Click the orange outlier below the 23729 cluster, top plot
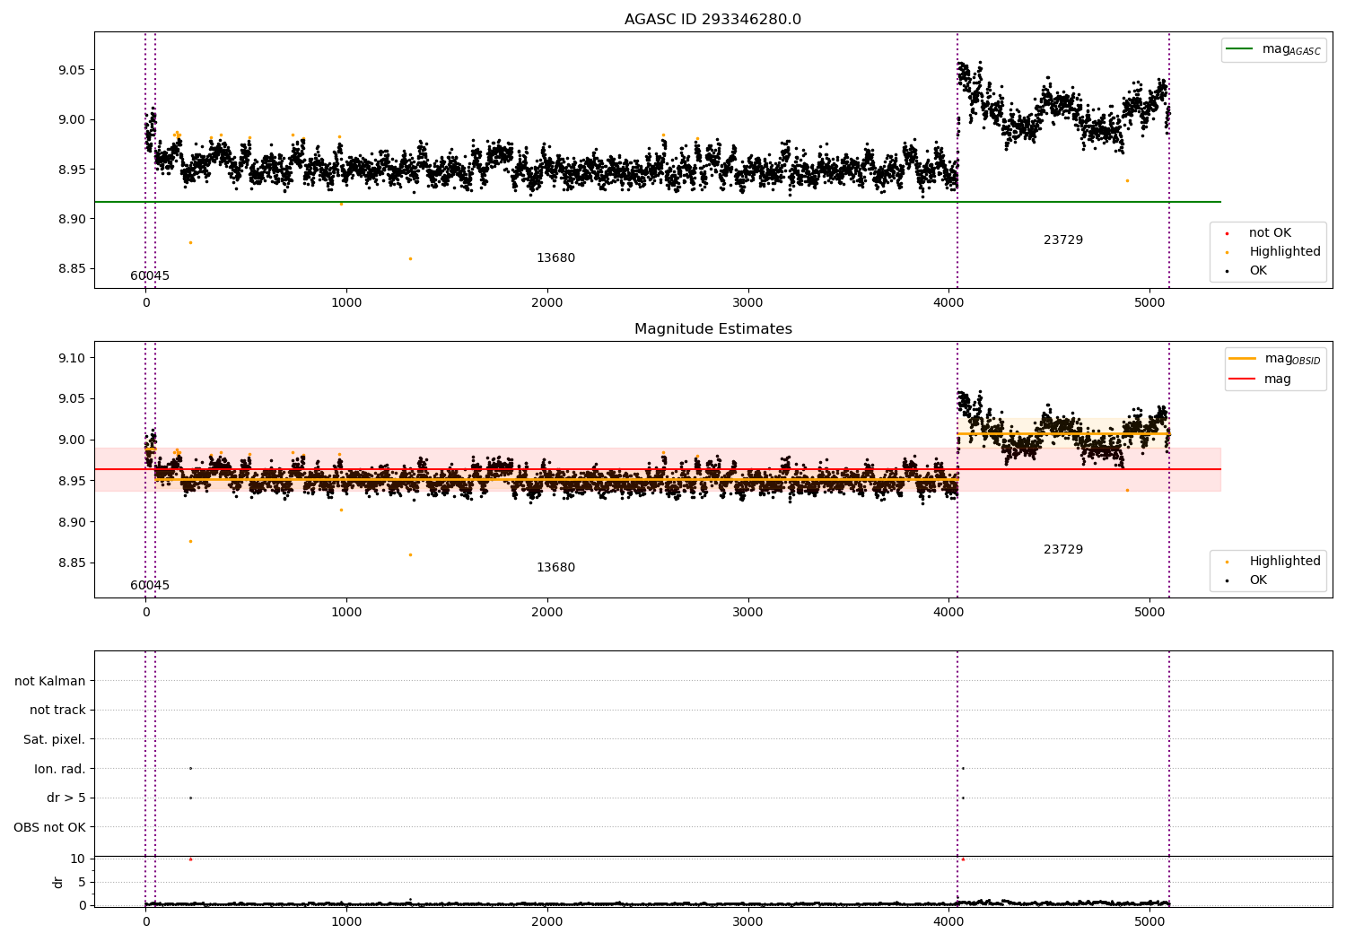Image resolution: width=1346 pixels, height=942 pixels. pyautogui.click(x=1127, y=181)
